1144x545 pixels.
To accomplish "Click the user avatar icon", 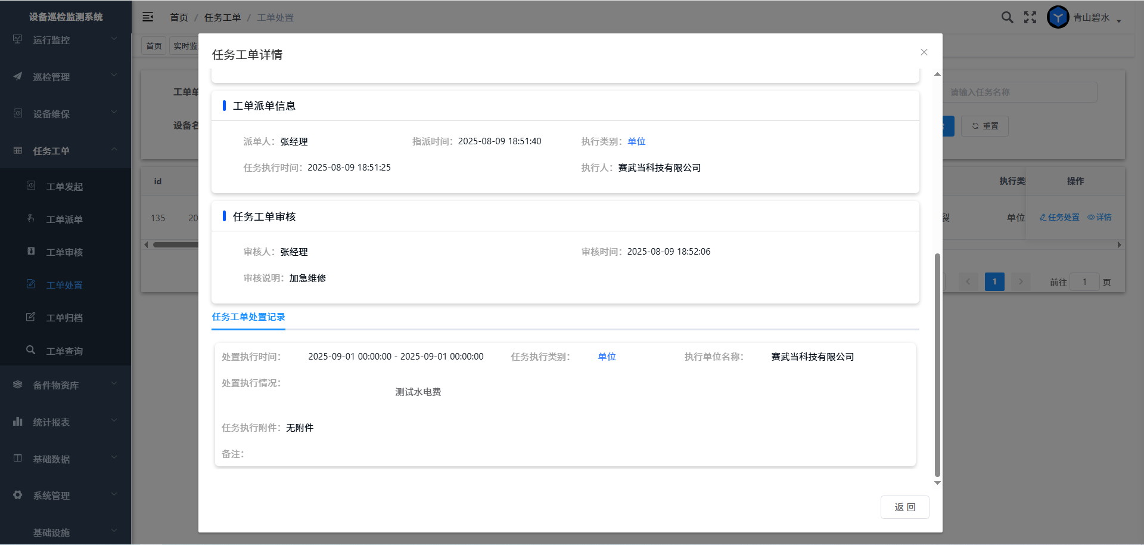I will [x=1058, y=17].
